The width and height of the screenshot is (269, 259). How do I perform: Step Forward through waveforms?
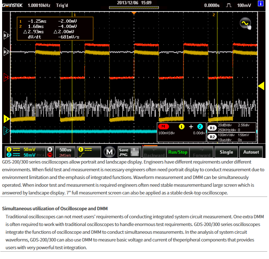202,152
